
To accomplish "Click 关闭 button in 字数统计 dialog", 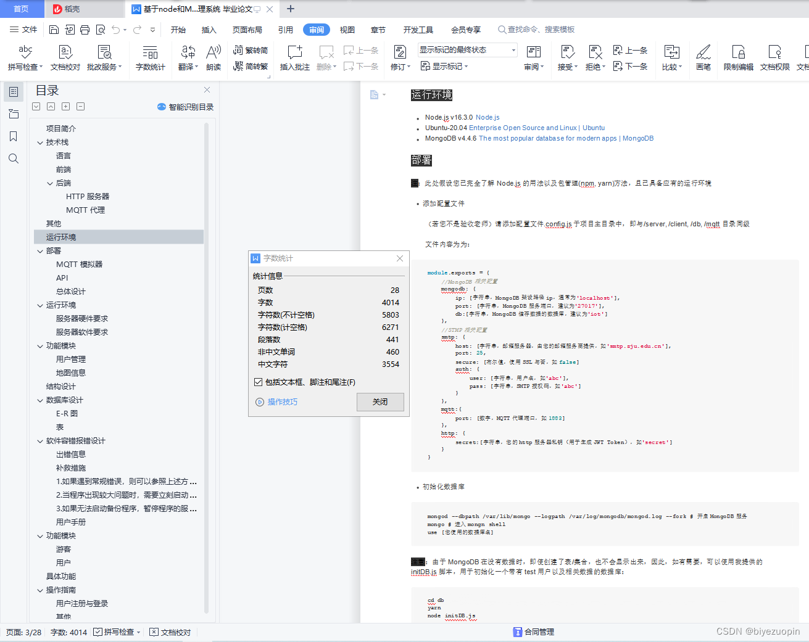I will (x=380, y=402).
